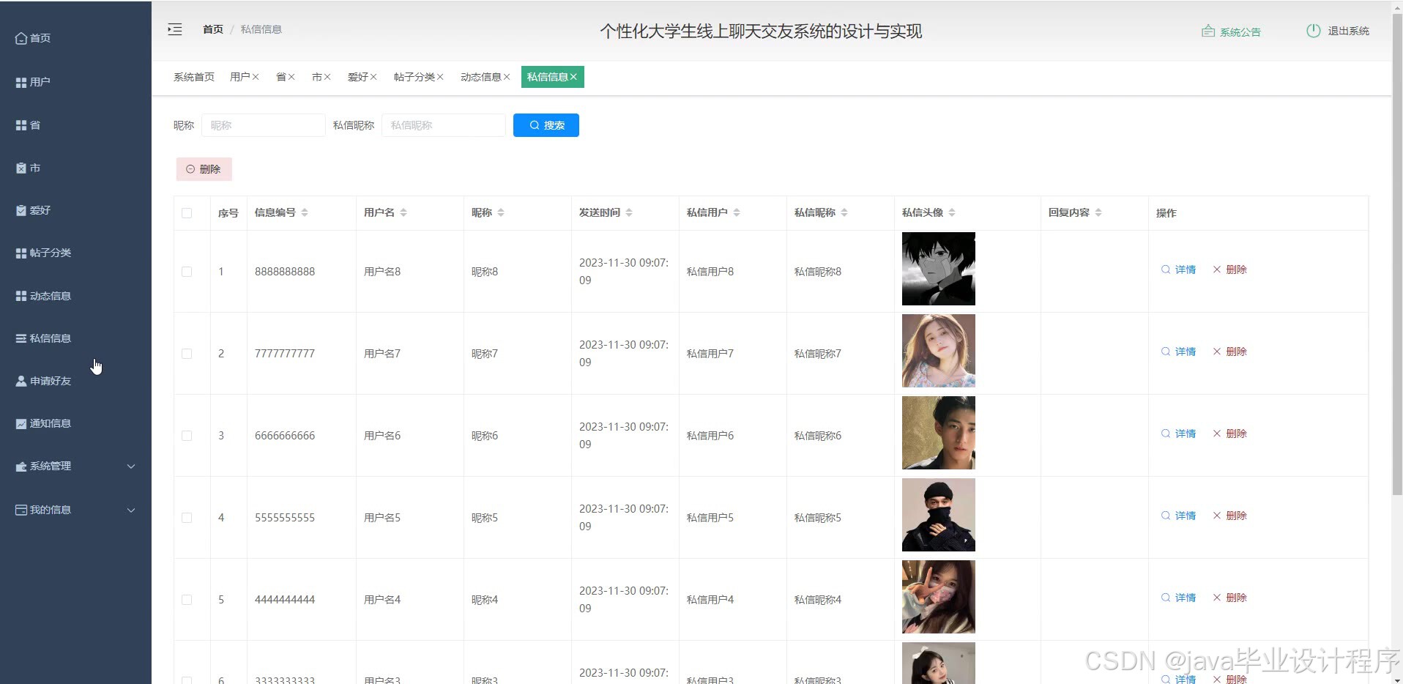Check the row 8888888888 checkbox
The width and height of the screenshot is (1403, 684).
pyautogui.click(x=187, y=272)
